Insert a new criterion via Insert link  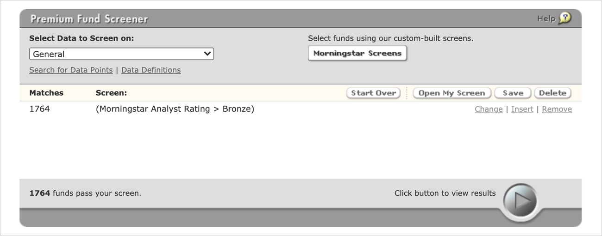[x=522, y=109]
